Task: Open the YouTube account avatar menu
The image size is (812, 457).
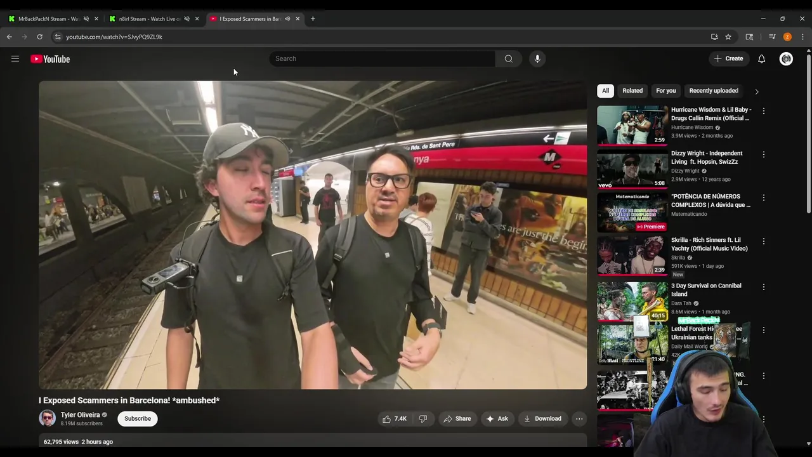Action: pyautogui.click(x=786, y=58)
